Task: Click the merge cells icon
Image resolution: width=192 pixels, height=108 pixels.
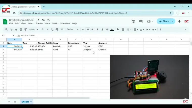Action: click(128, 30)
